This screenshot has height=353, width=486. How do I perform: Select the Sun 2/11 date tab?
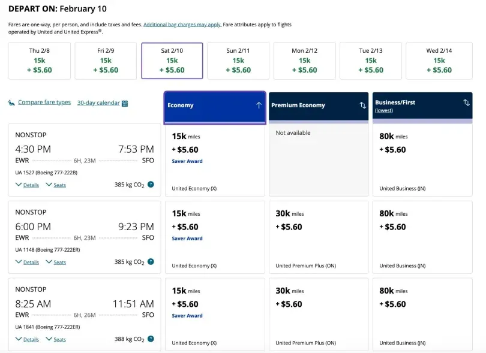point(238,61)
